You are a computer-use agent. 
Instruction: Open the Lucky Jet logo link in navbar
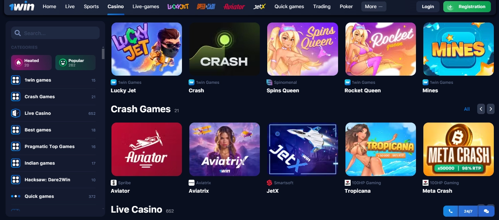pyautogui.click(x=178, y=7)
